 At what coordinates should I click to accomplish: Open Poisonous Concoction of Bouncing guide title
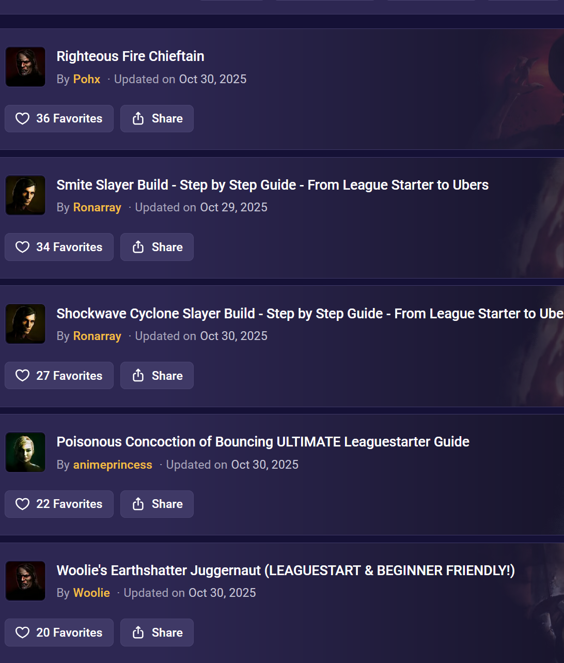263,442
